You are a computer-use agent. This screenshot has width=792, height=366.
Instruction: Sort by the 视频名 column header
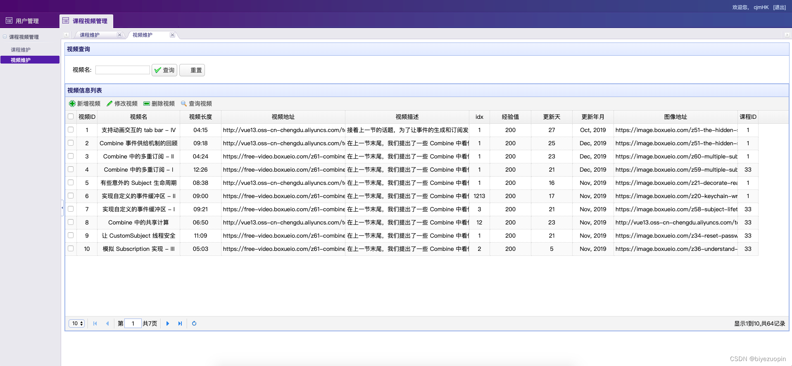[x=138, y=117]
